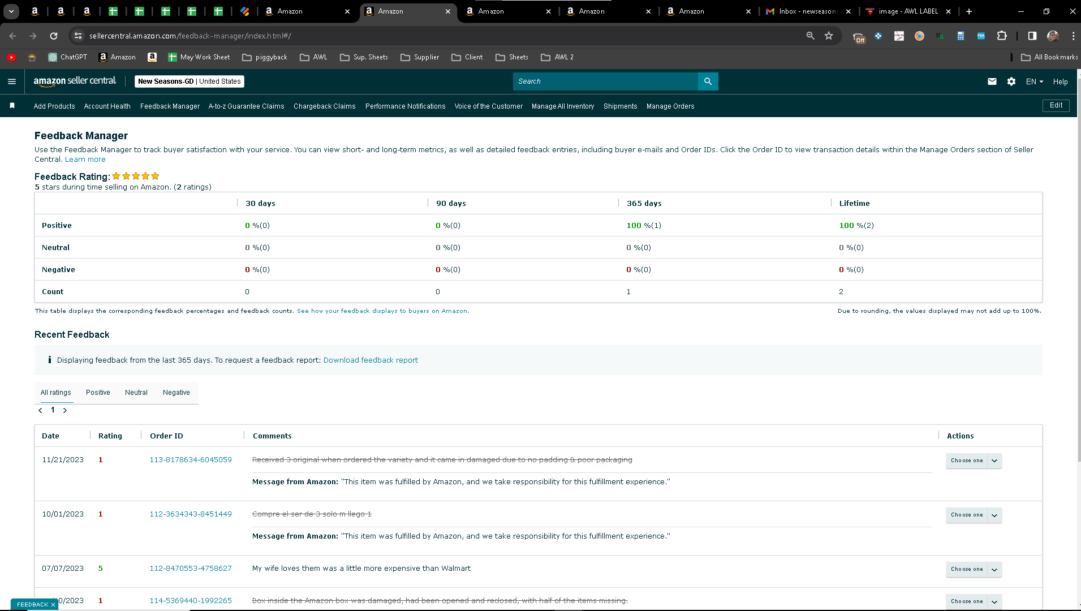
Task: Switch to the Neutral feedback tab
Action: point(136,393)
